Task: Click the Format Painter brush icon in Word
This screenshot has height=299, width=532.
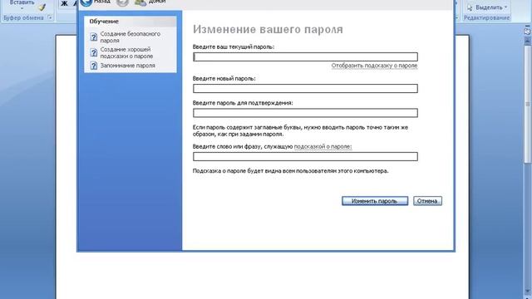Action: click(x=42, y=7)
